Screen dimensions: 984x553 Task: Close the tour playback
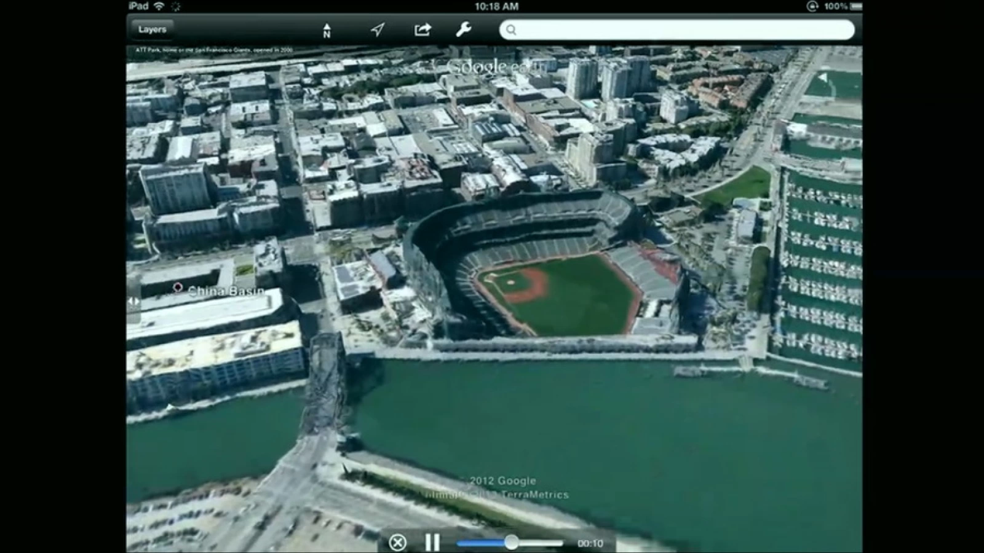(x=397, y=543)
